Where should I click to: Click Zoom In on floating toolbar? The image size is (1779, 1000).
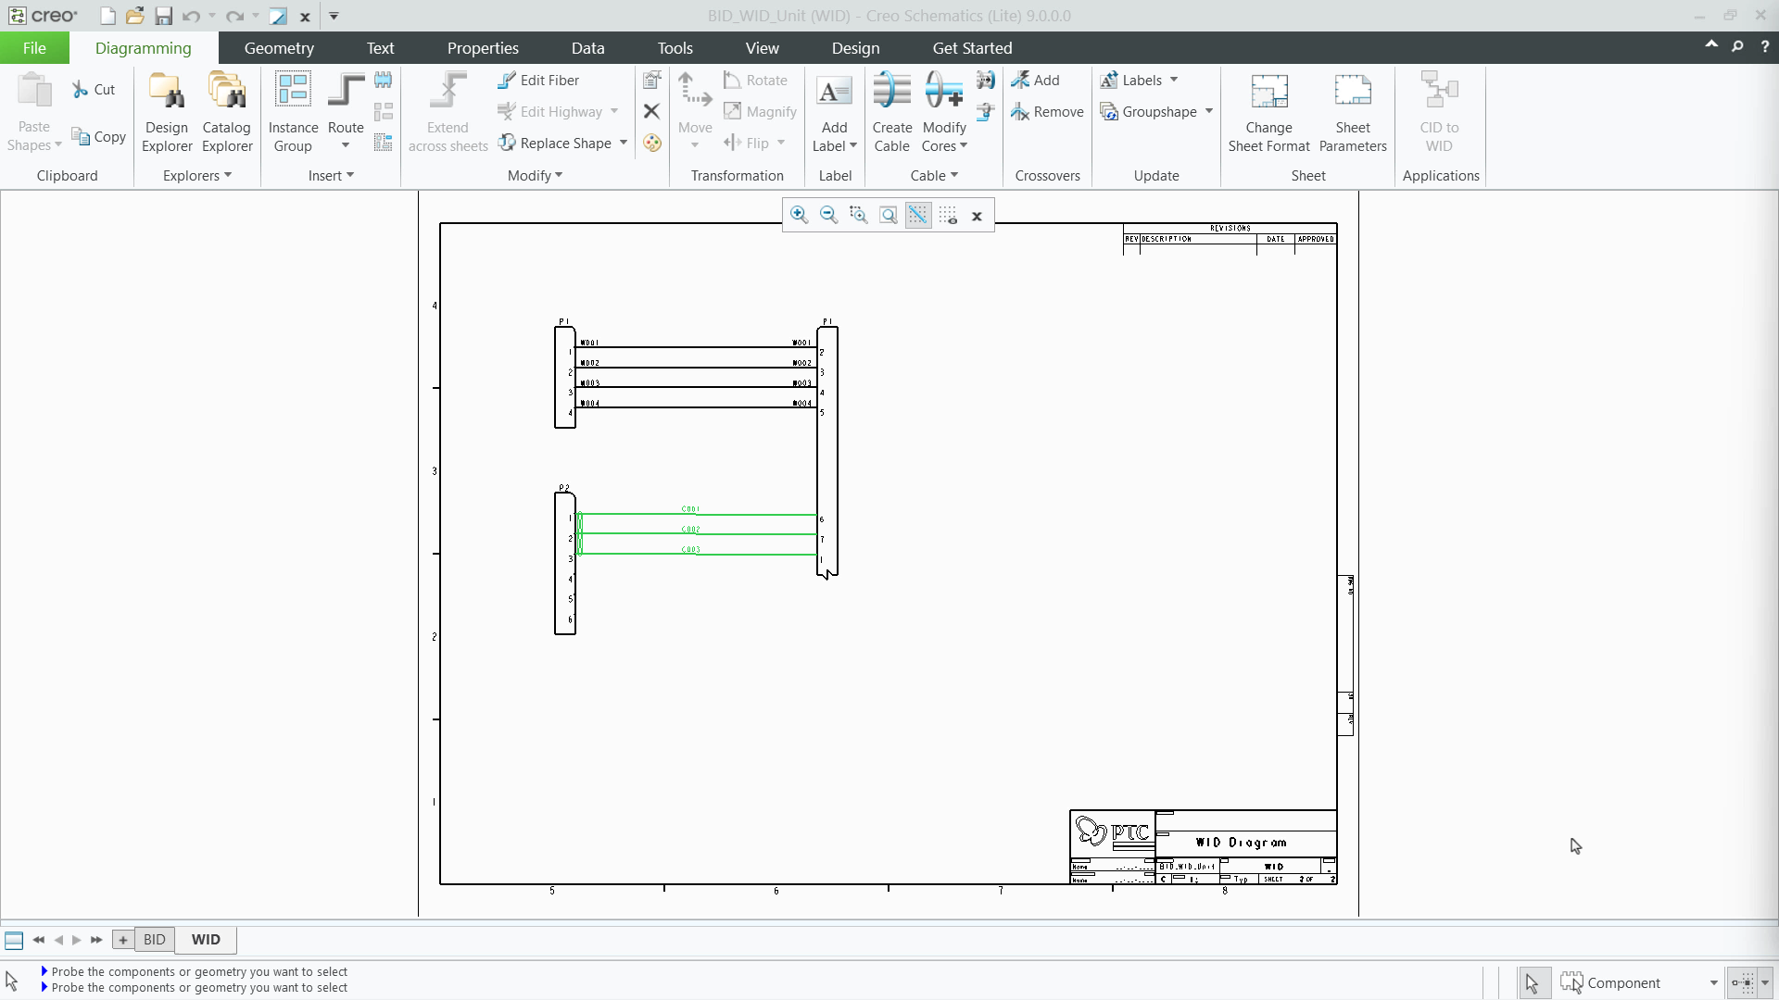799,215
